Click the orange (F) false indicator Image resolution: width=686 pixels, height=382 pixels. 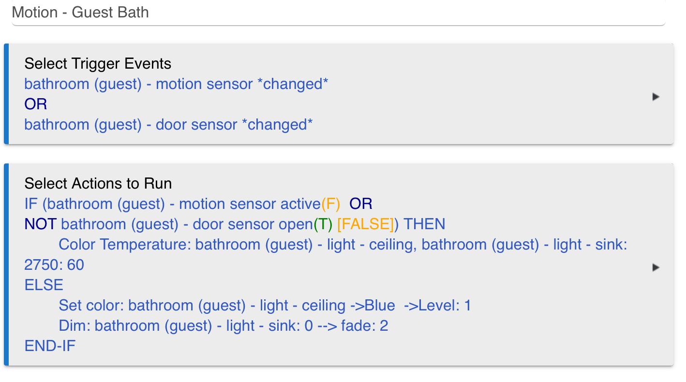331,204
